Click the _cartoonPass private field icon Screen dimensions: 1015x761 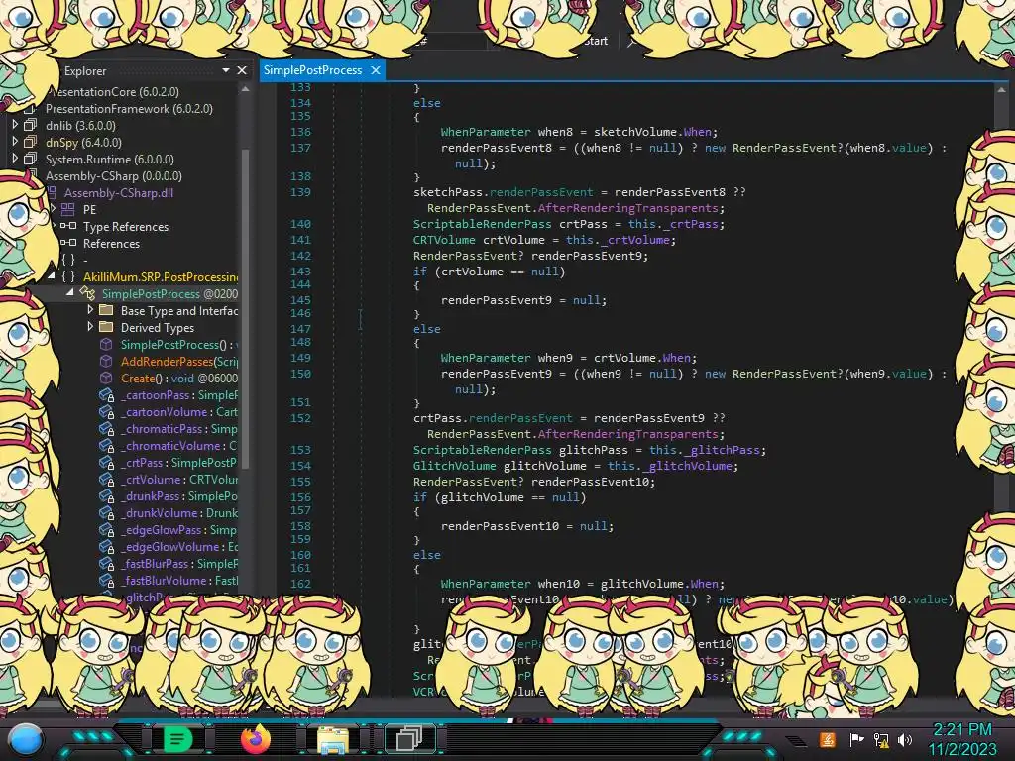[x=107, y=394]
